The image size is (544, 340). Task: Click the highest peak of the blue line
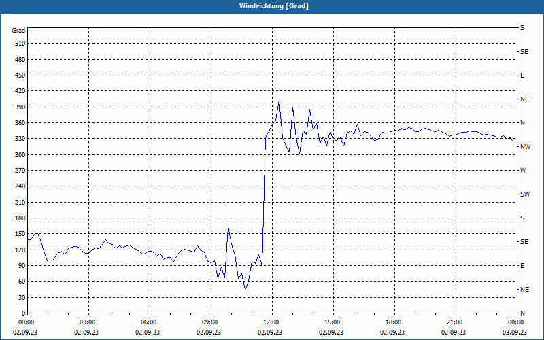tap(279, 101)
